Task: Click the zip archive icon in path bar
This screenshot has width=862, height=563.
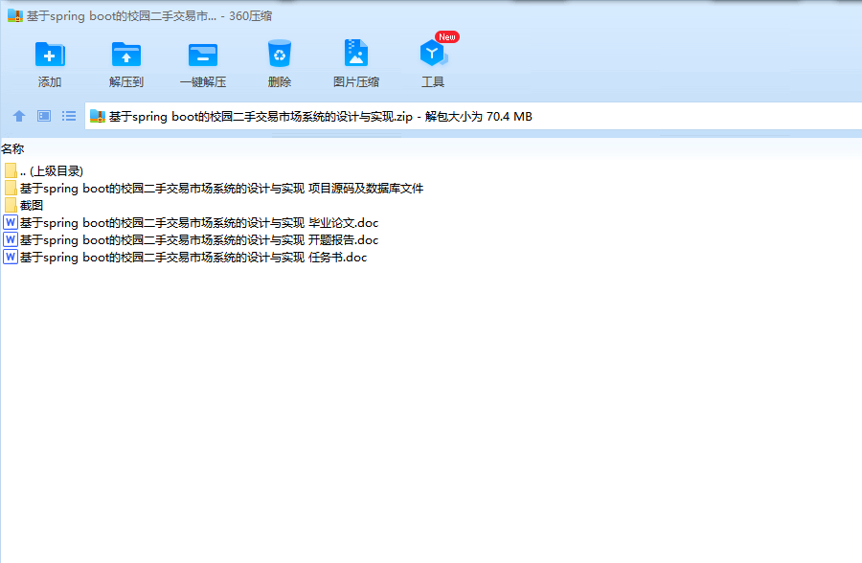Action: click(x=98, y=116)
